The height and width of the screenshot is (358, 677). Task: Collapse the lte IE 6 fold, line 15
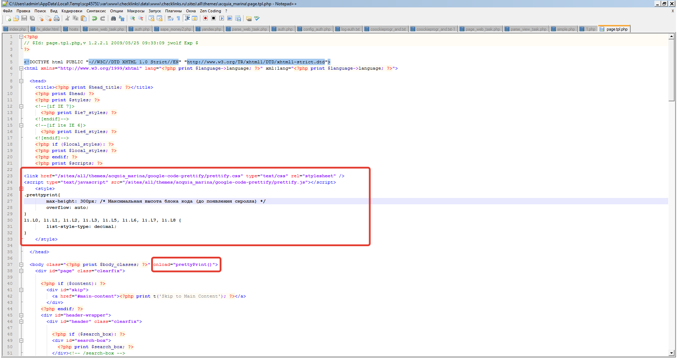(x=21, y=125)
